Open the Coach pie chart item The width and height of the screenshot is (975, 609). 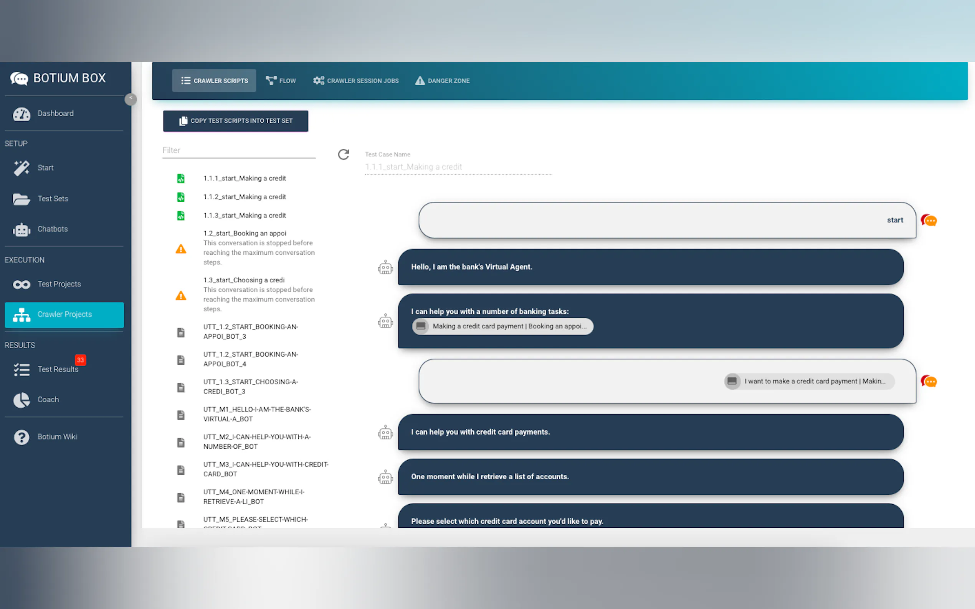tap(48, 400)
